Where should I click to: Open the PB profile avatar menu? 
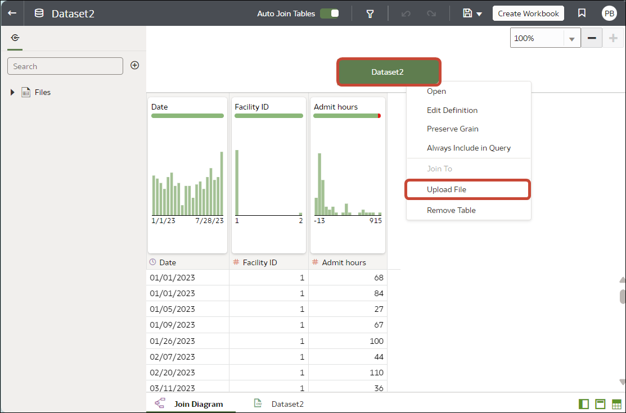coord(609,12)
